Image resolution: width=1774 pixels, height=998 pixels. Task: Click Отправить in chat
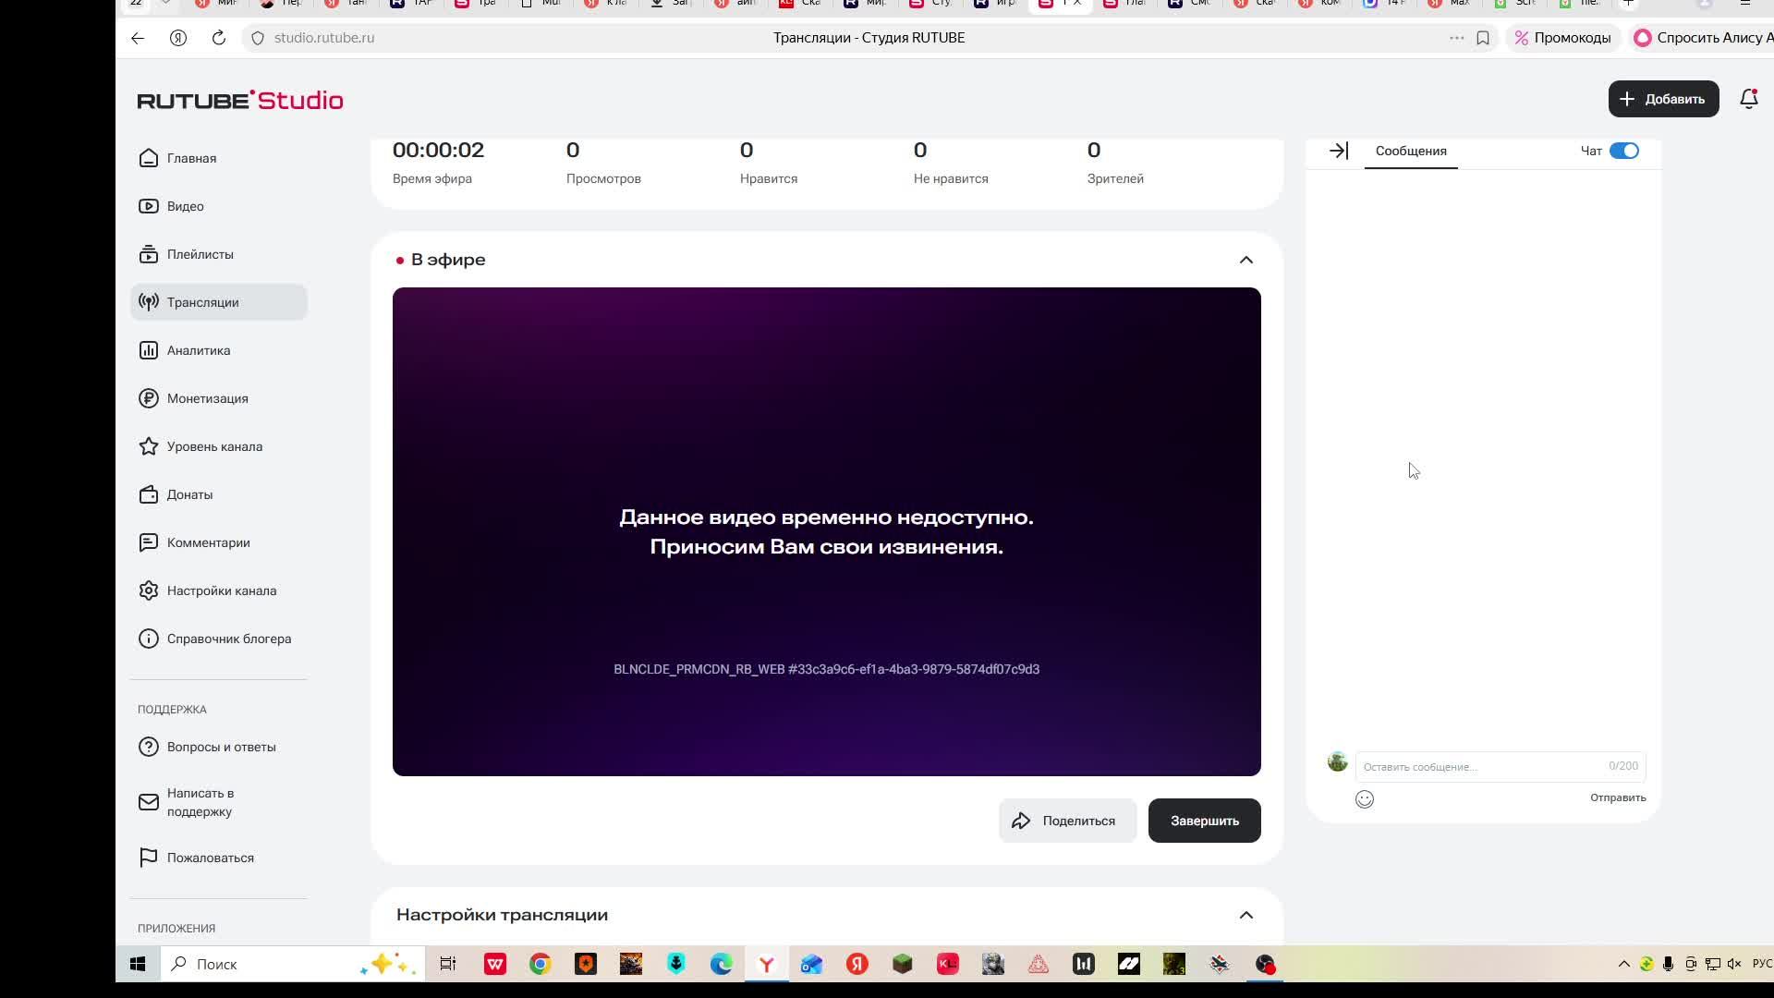[x=1618, y=797]
